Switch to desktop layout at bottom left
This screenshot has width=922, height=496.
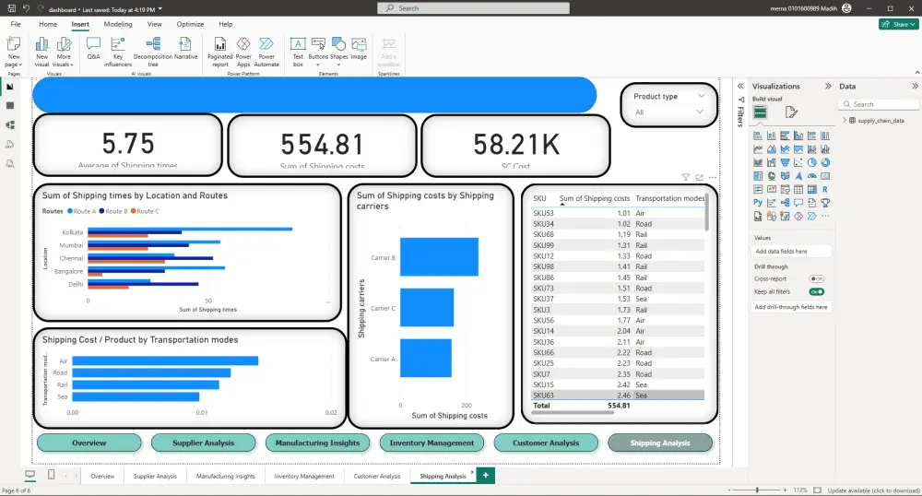point(30,474)
